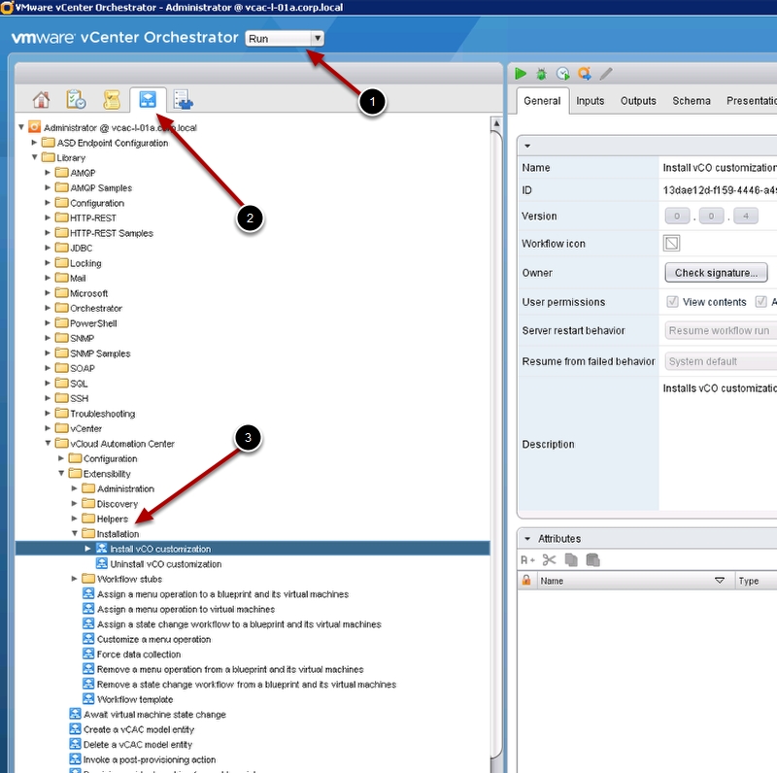Debug workflow using the bug icon
The image size is (777, 773).
(x=542, y=73)
